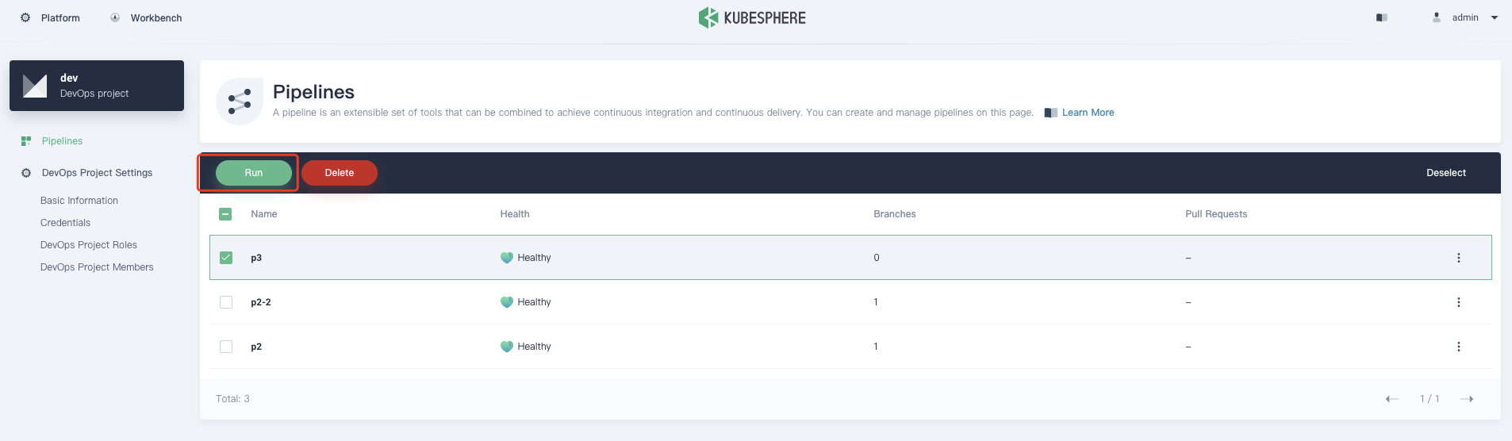Open Basic Information settings
The image size is (1512, 441).
79,201
